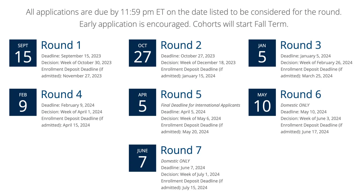Click the JAN 5 date badge

click(262, 53)
